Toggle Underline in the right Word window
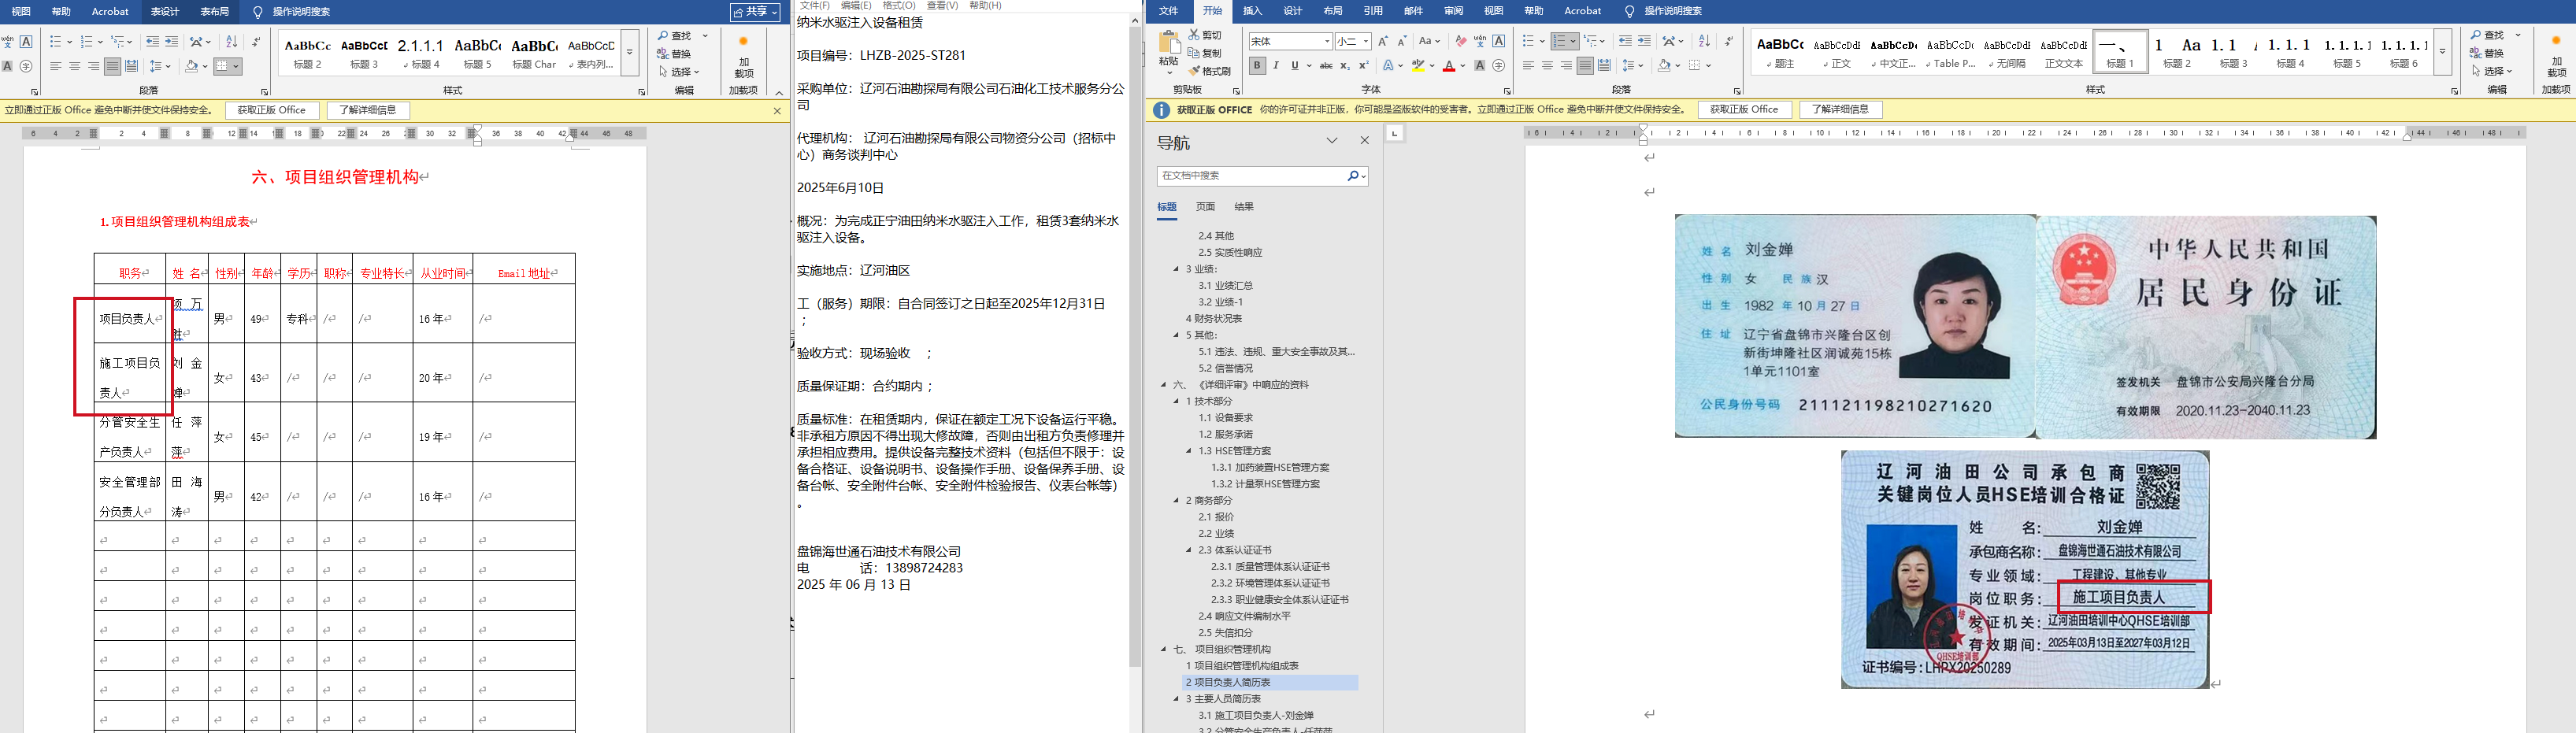 (x=1295, y=66)
